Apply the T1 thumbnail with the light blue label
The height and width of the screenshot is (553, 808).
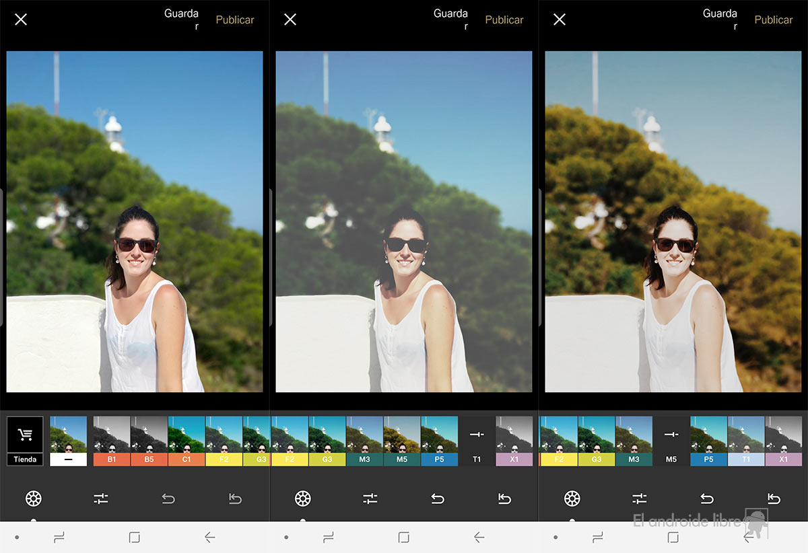(746, 441)
